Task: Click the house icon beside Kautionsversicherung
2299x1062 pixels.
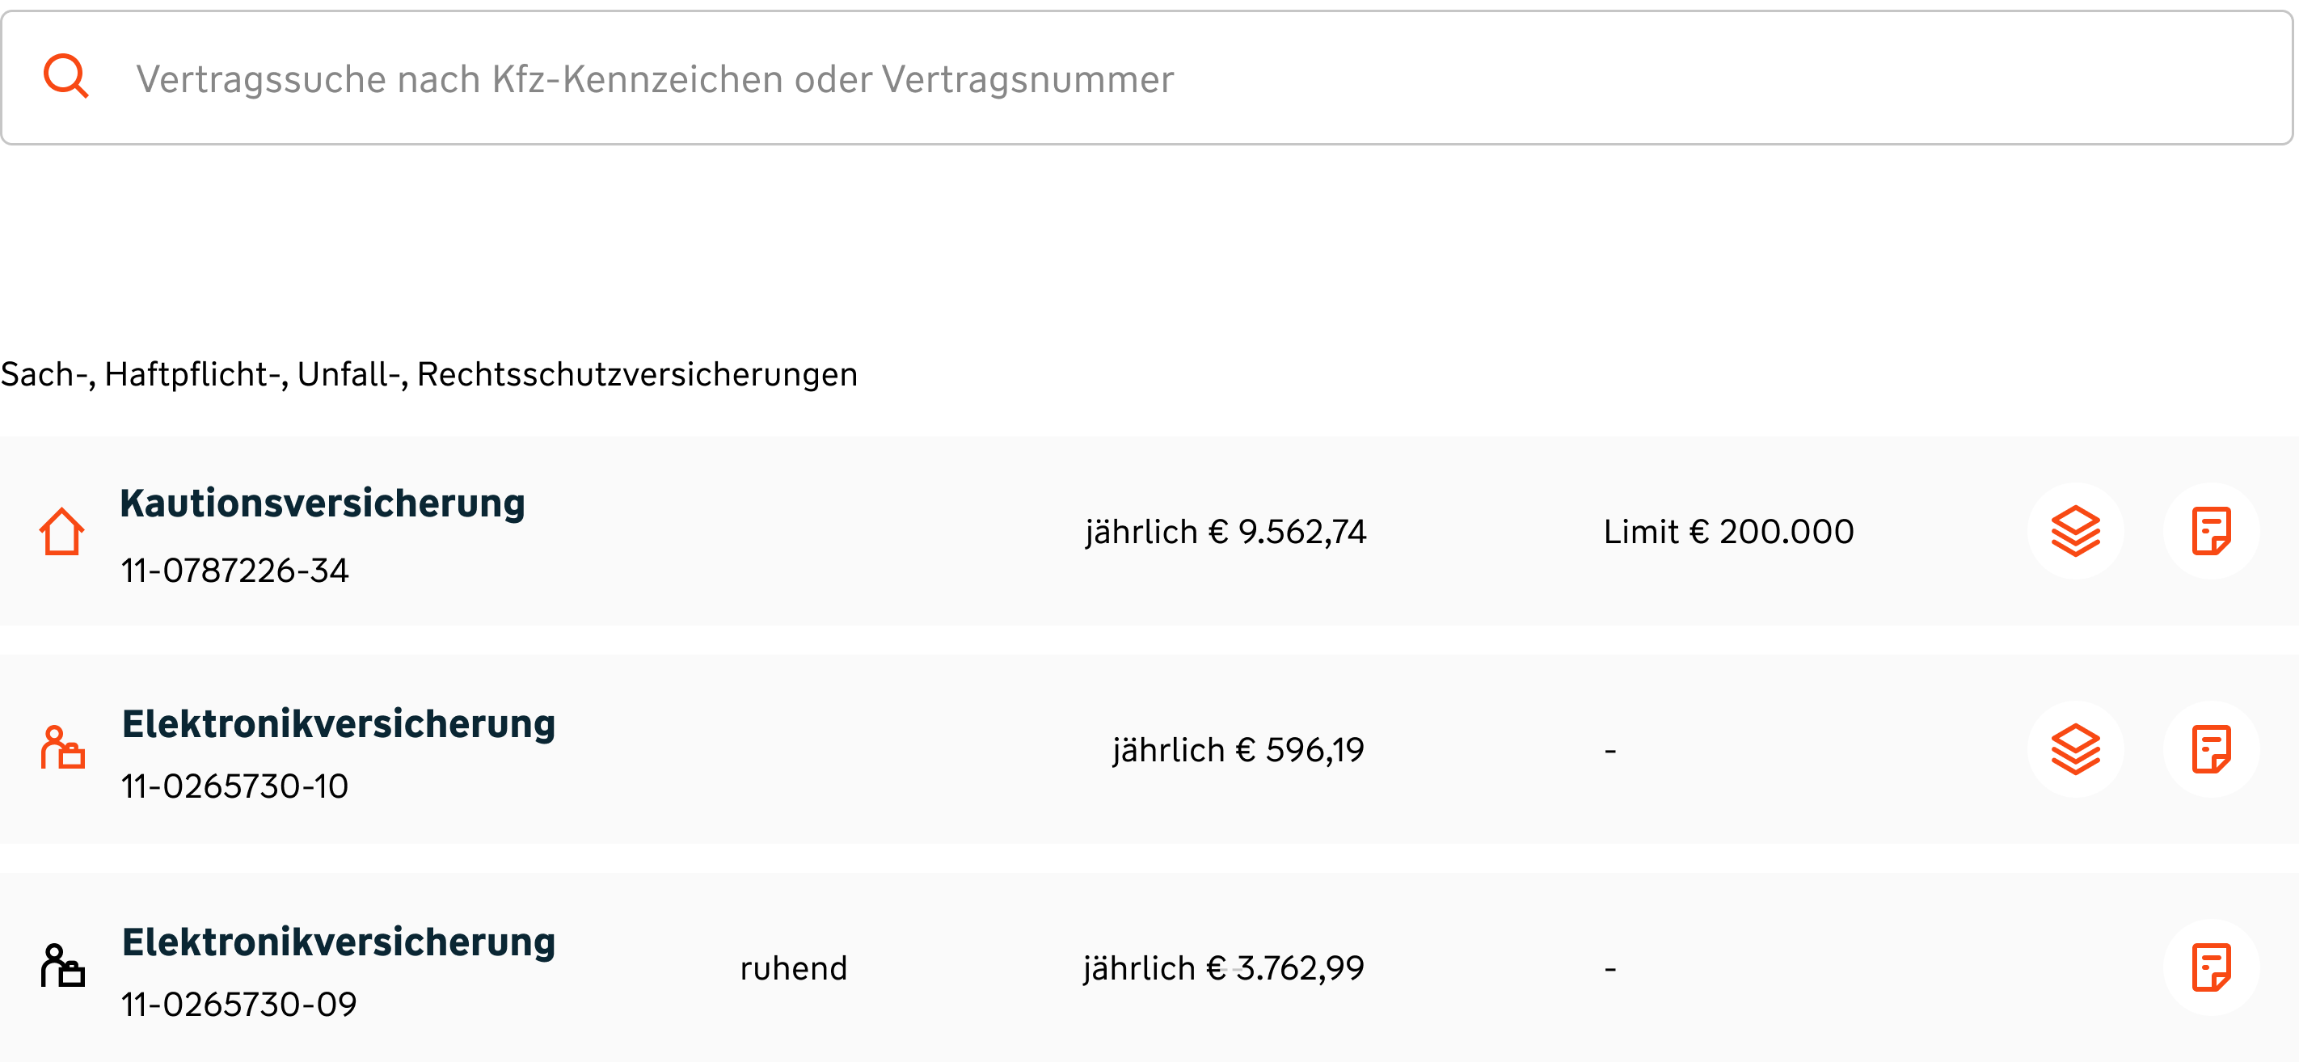Action: click(x=61, y=532)
